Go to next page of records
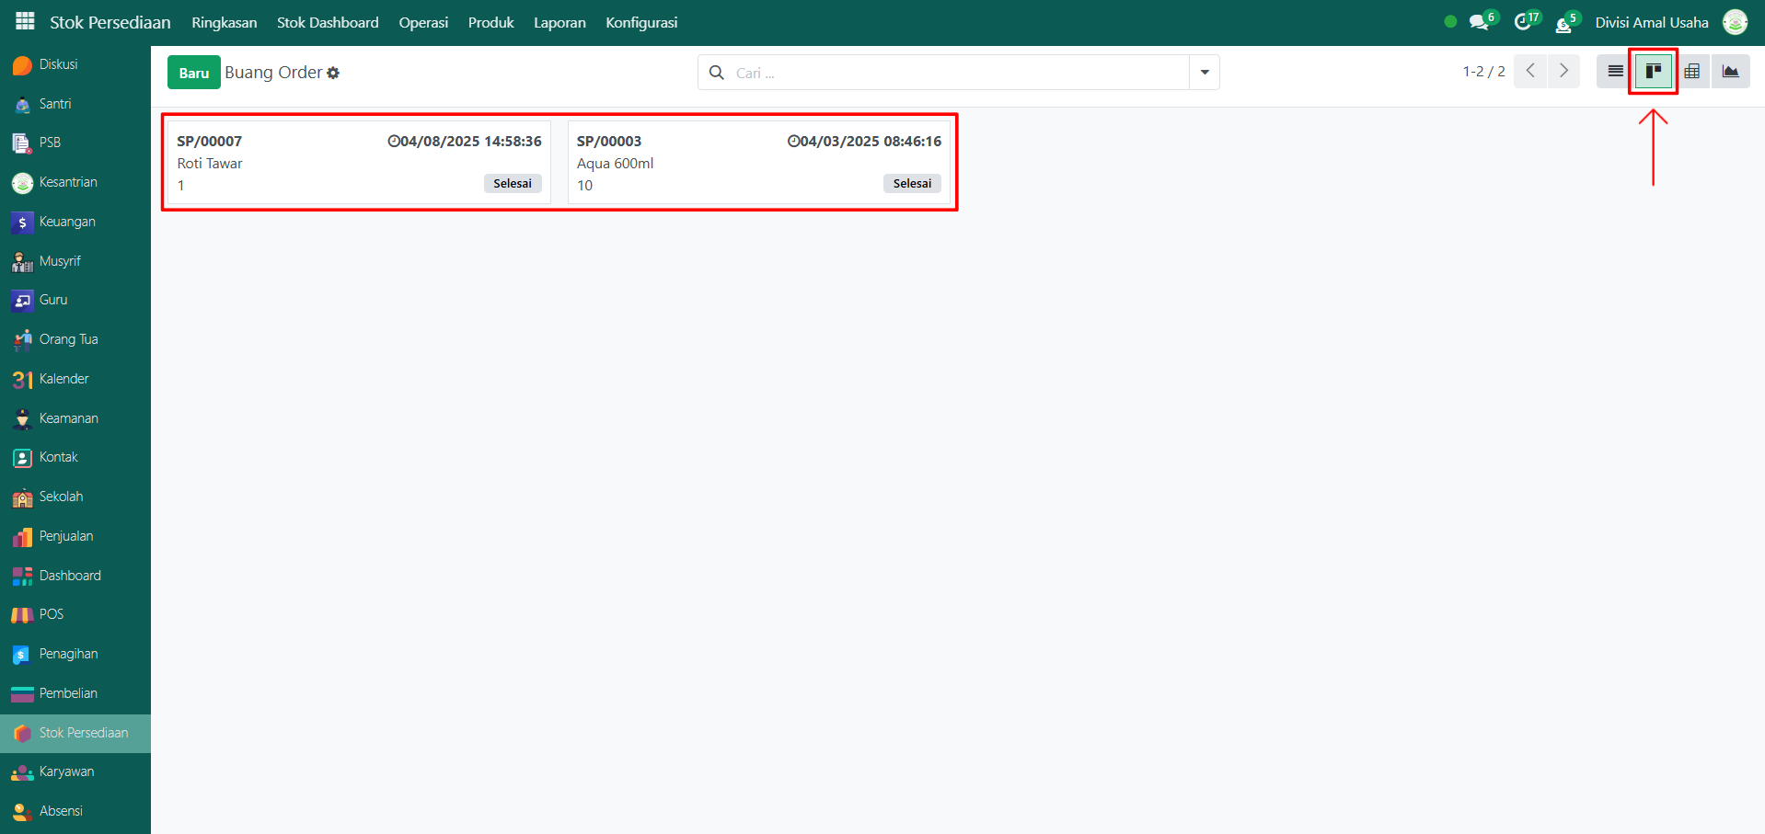Image resolution: width=1765 pixels, height=834 pixels. [1563, 71]
